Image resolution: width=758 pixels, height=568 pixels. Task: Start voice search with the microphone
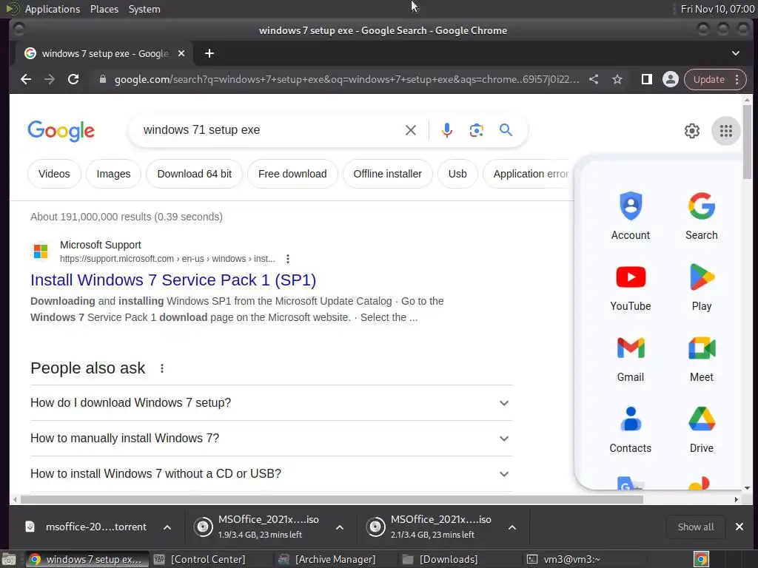[x=447, y=130]
